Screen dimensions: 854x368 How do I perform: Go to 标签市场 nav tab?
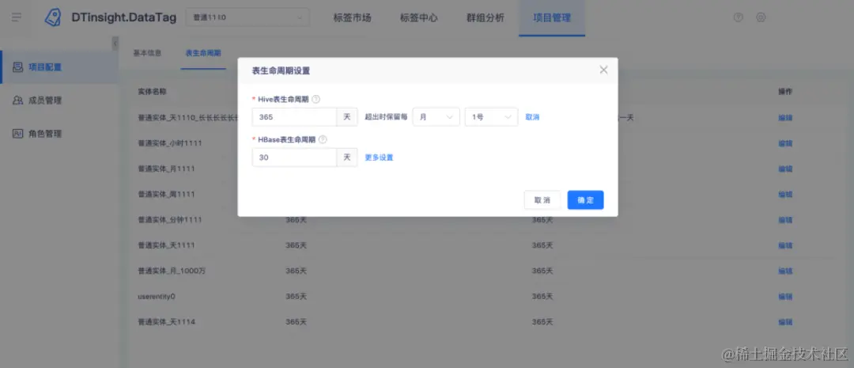coord(352,17)
